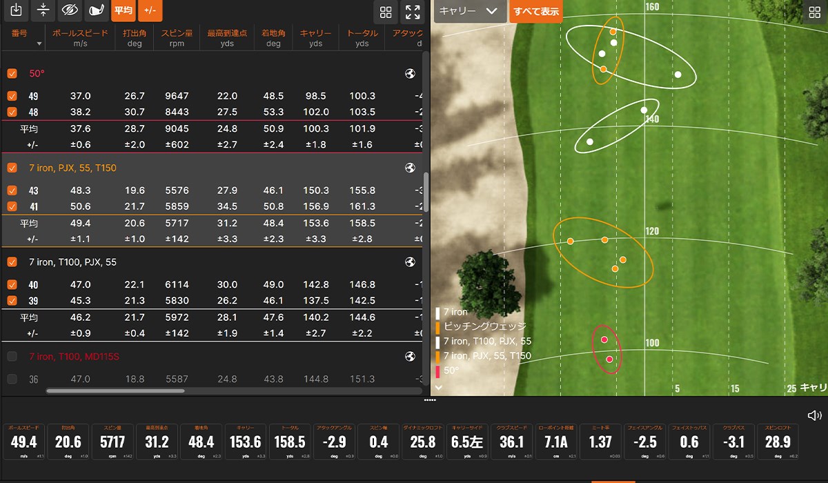Toggle the hidden-eye visibility icon
Screen dimensions: 828x483
[69, 10]
